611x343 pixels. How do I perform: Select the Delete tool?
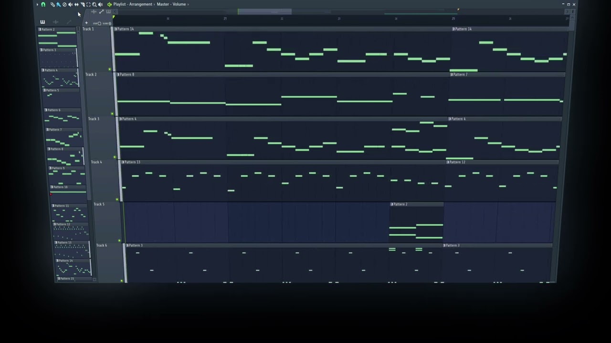64,4
